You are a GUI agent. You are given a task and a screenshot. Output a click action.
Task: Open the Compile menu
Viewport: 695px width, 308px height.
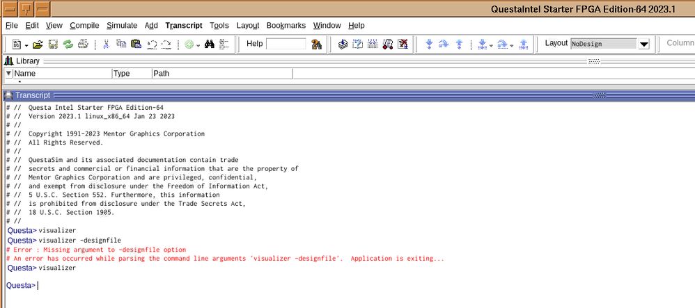coord(85,25)
